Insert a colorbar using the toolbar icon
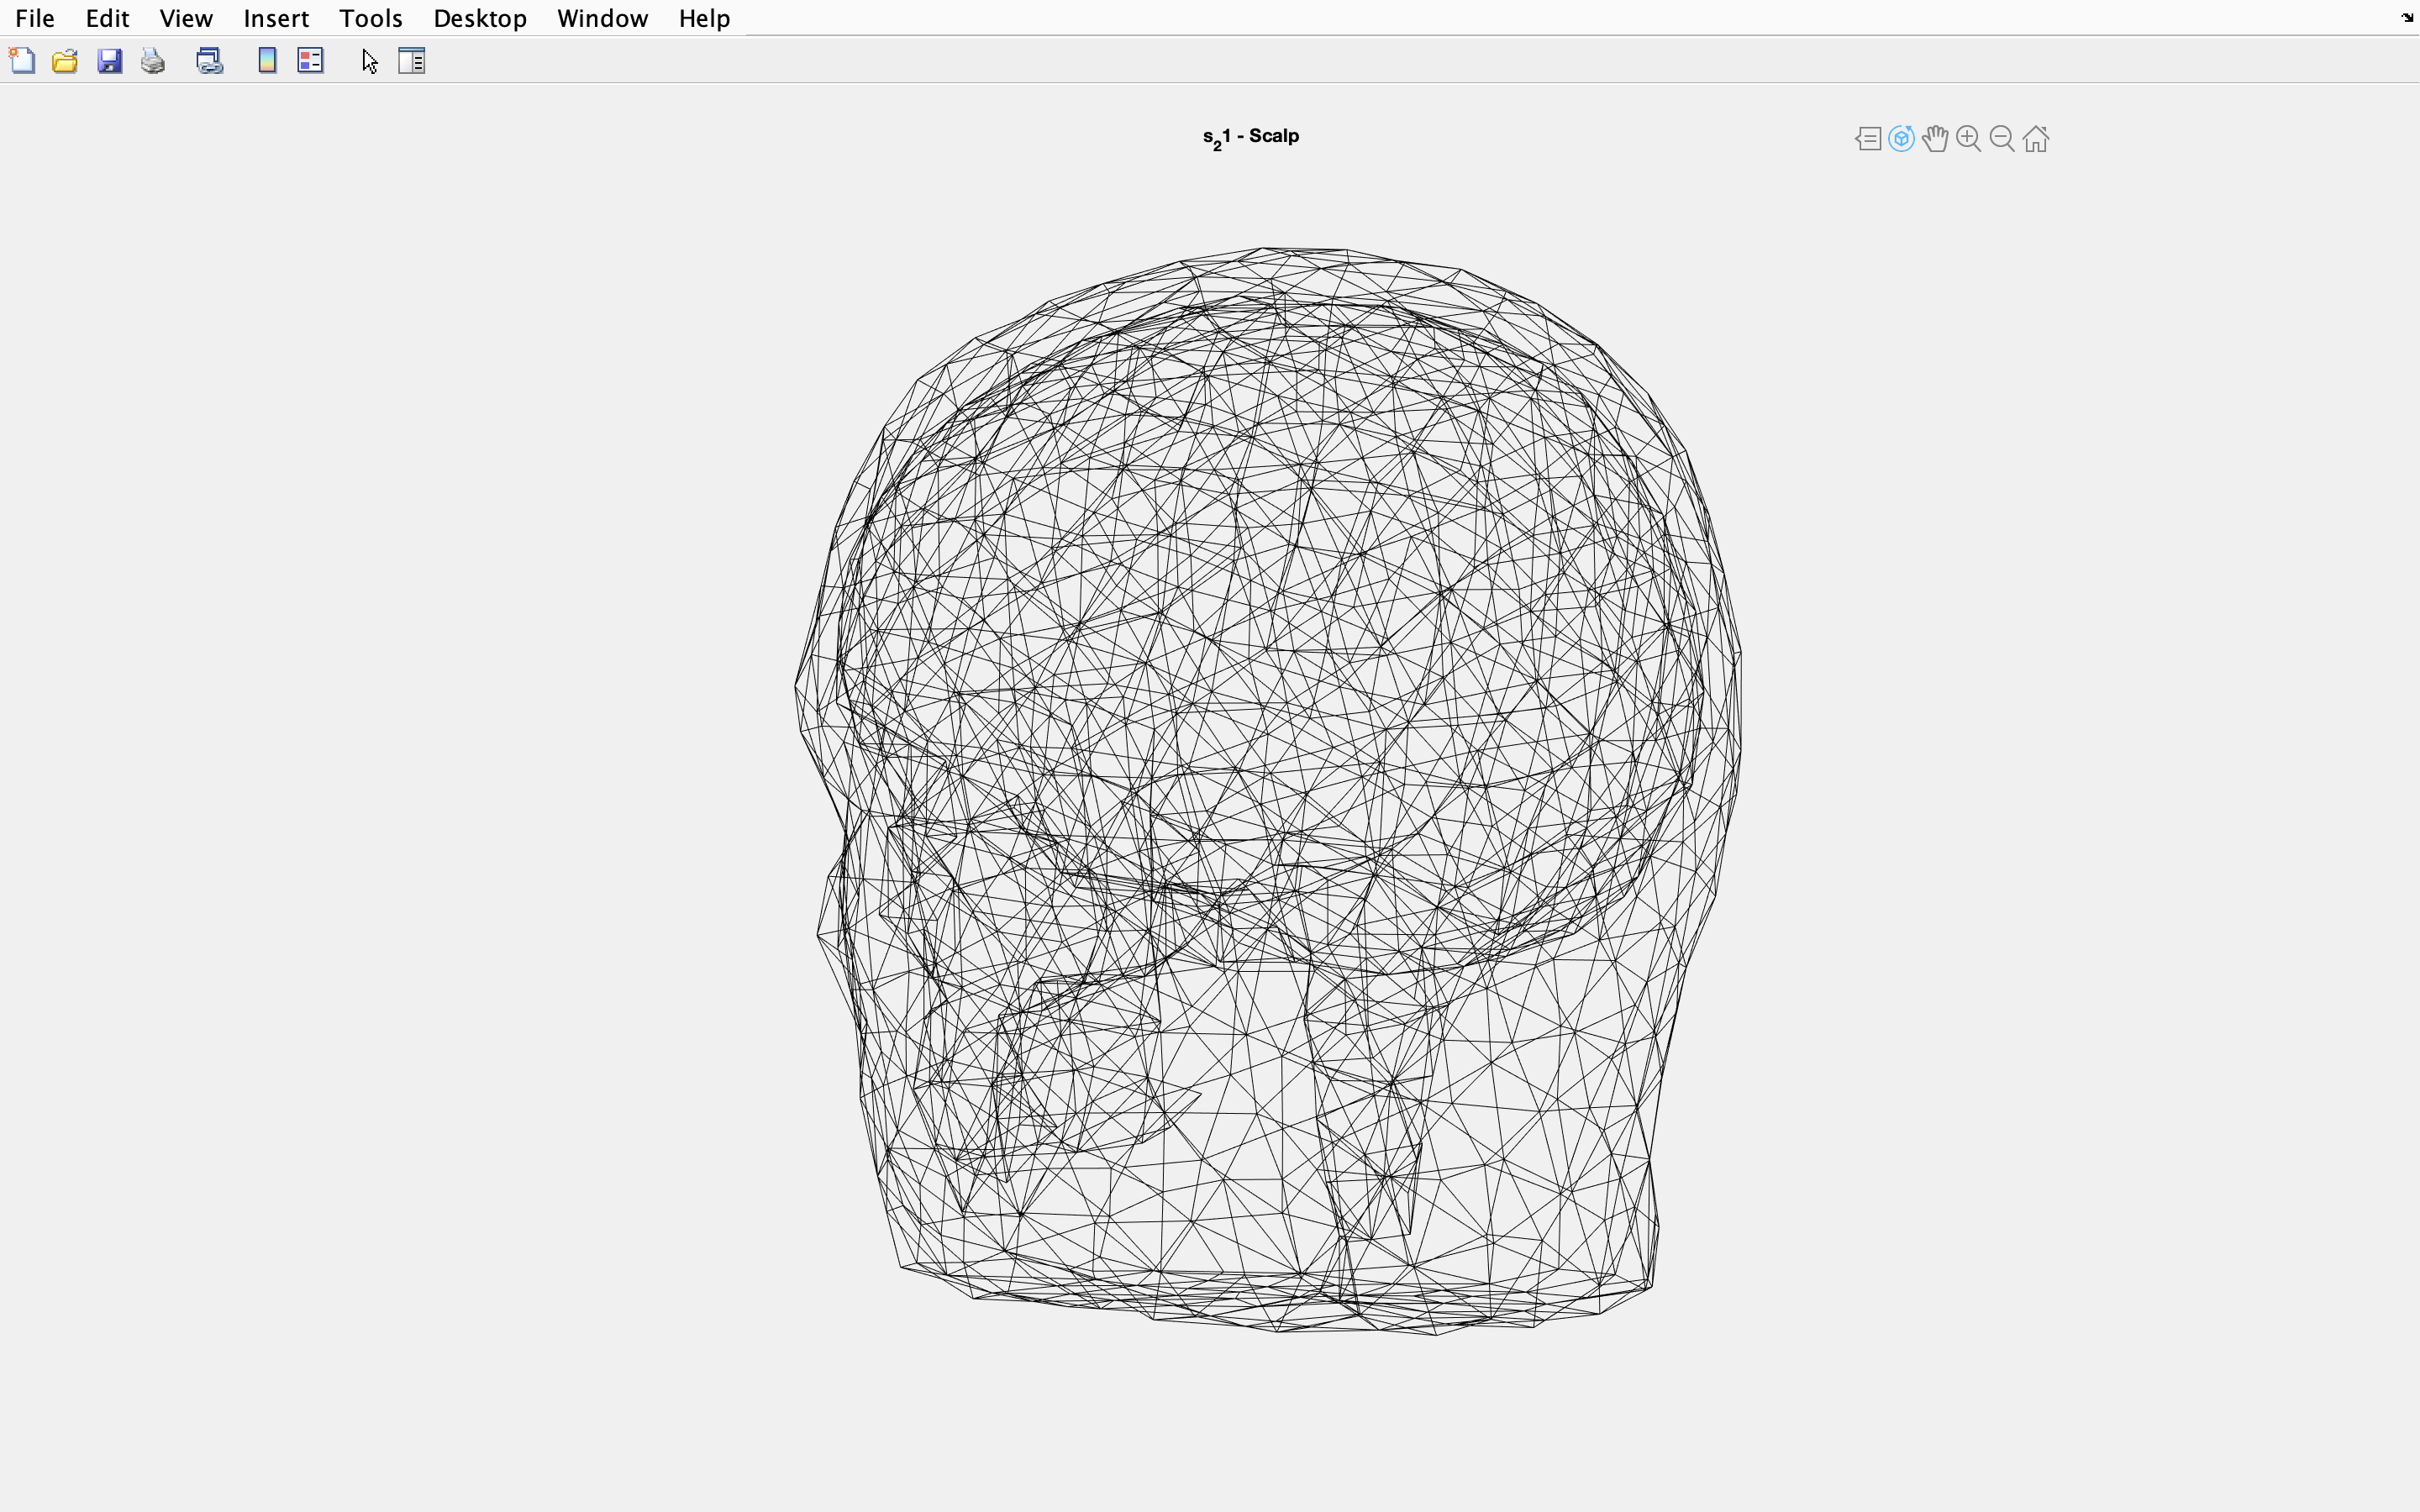This screenshot has height=1512, width=2420. (x=267, y=61)
